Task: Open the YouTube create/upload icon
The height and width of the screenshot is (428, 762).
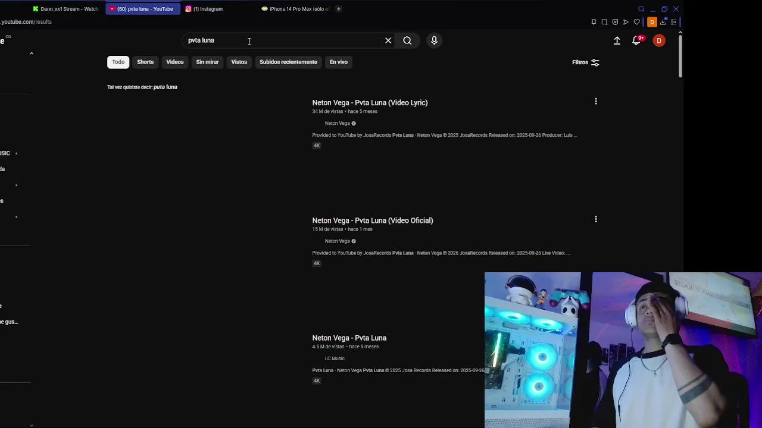Action: 617,40
